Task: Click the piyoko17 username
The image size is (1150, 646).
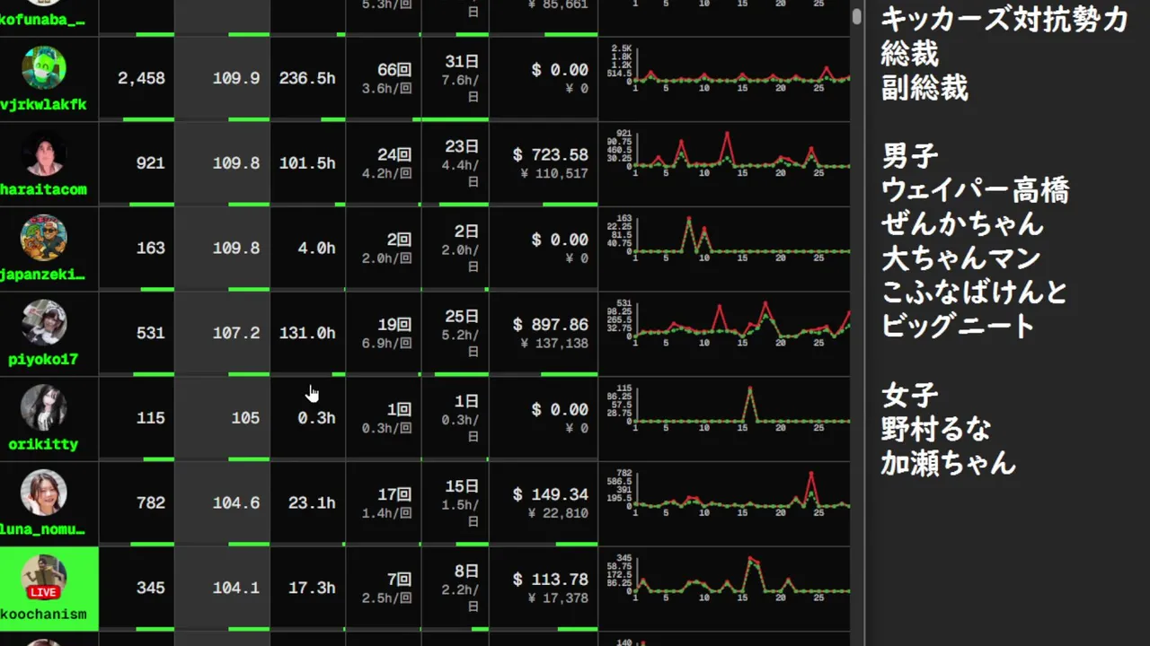Action: point(43,359)
